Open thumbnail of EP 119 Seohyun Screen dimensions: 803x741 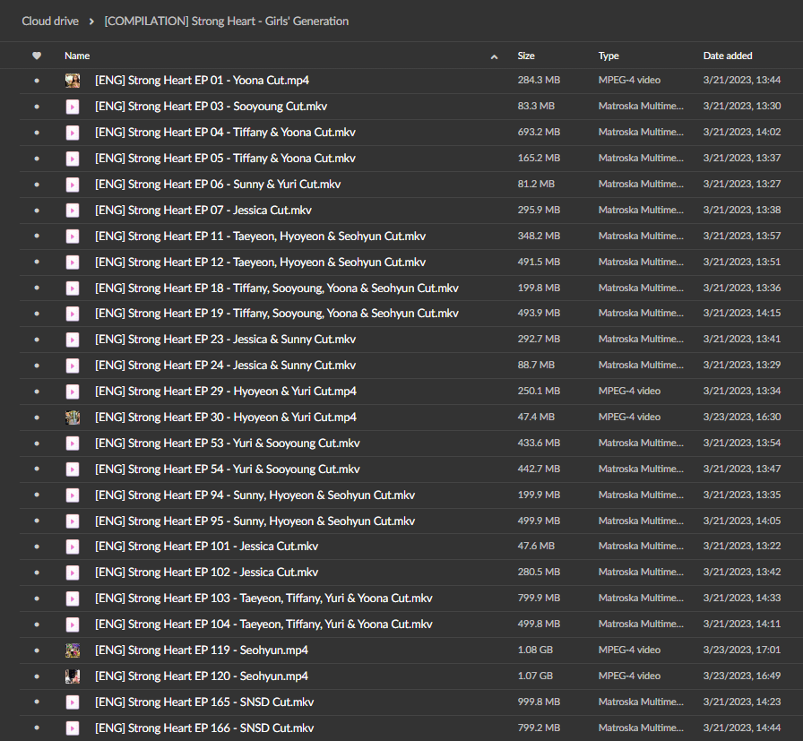pos(73,651)
